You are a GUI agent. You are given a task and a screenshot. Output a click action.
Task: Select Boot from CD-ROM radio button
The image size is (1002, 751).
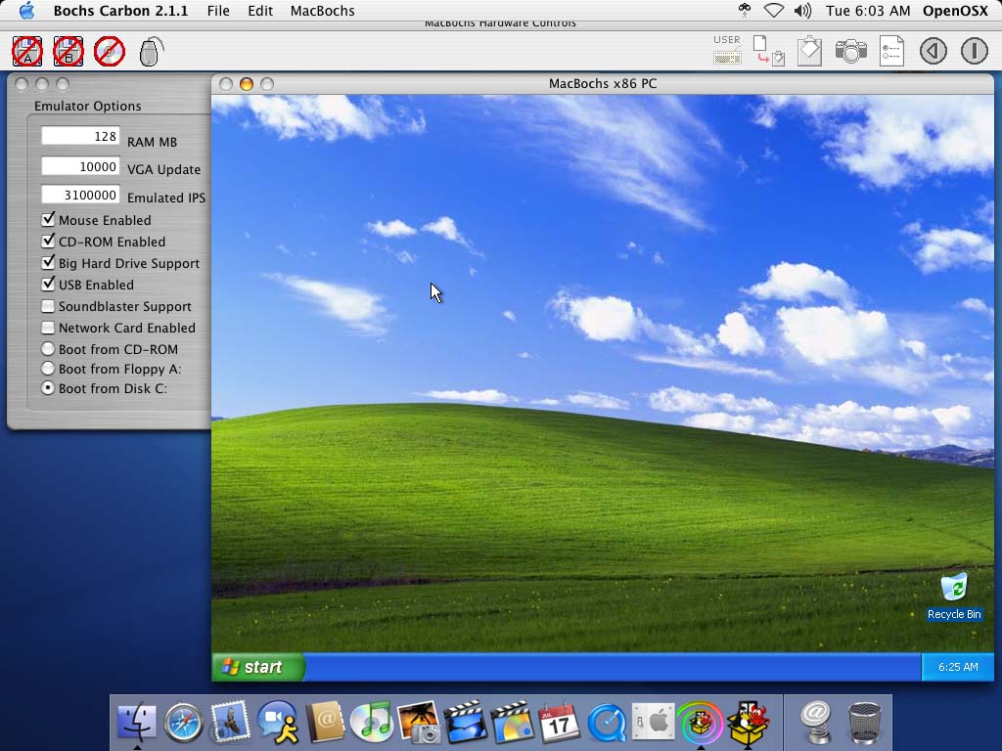tap(48, 349)
